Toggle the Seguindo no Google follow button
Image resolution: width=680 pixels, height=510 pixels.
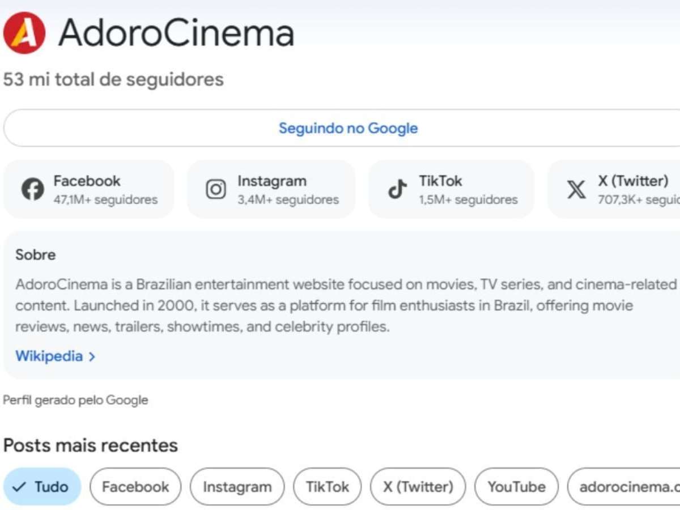tap(347, 128)
